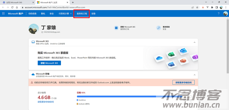Image resolution: width=229 pixels, height=110 pixels.
Task: Bookmark this page with the star icon
Action: point(197,7)
